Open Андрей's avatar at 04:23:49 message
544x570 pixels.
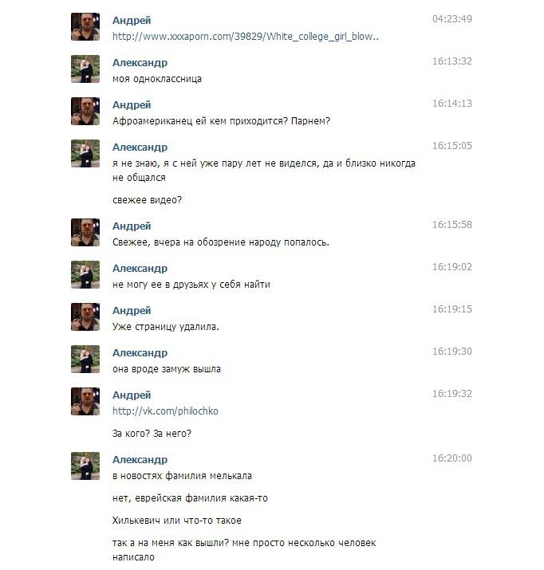tap(85, 26)
